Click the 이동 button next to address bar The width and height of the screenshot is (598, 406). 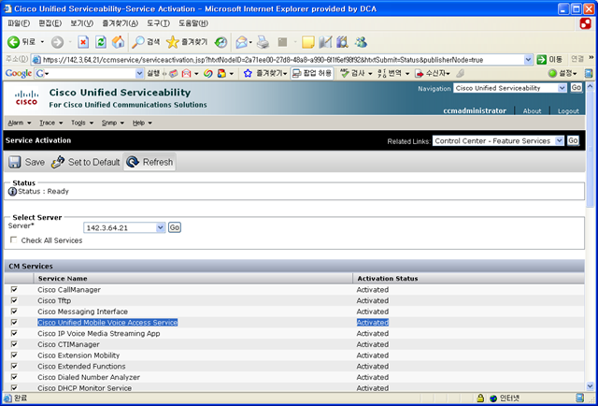point(549,60)
